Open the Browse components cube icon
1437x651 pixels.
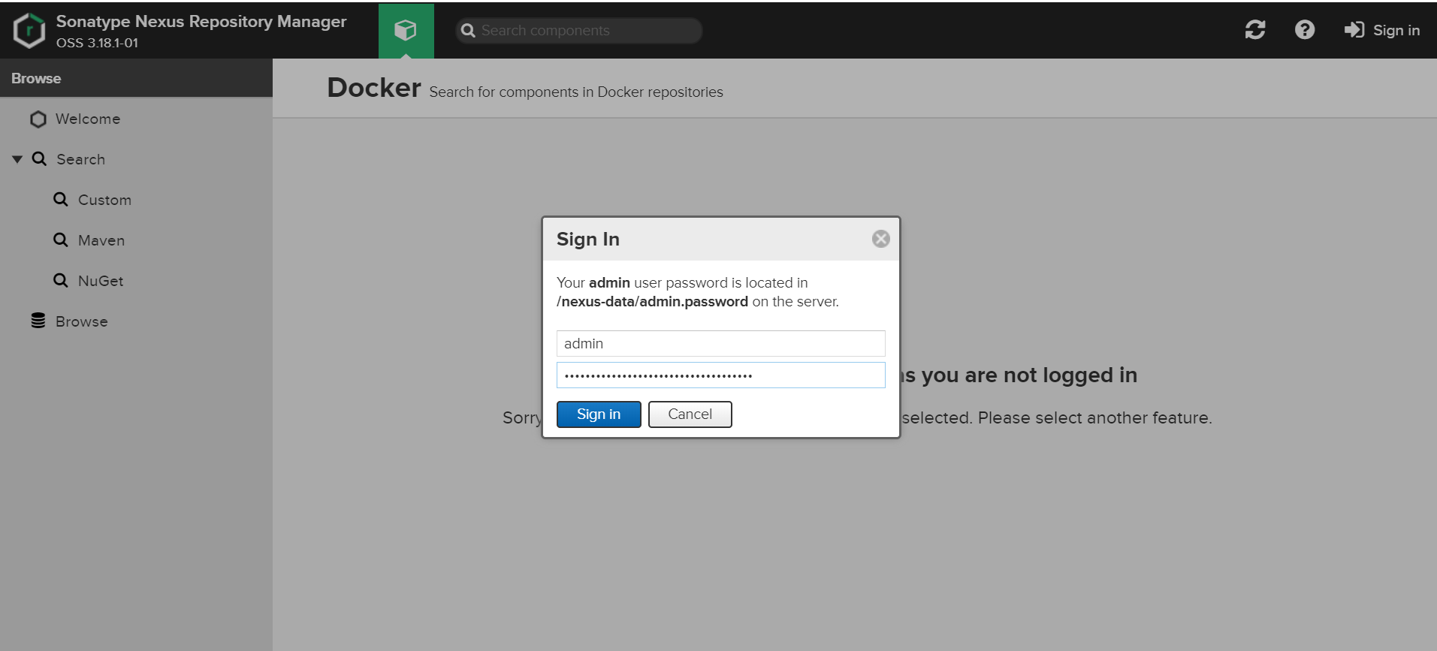pos(406,30)
